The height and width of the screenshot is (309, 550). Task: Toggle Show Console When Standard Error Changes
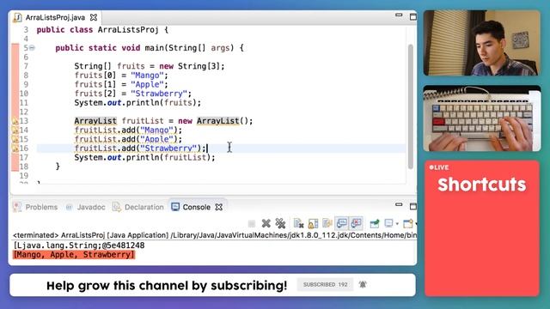coord(356,223)
